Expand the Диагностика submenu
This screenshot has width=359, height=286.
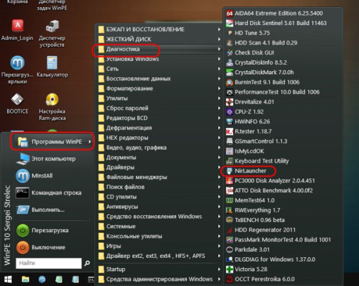127,49
